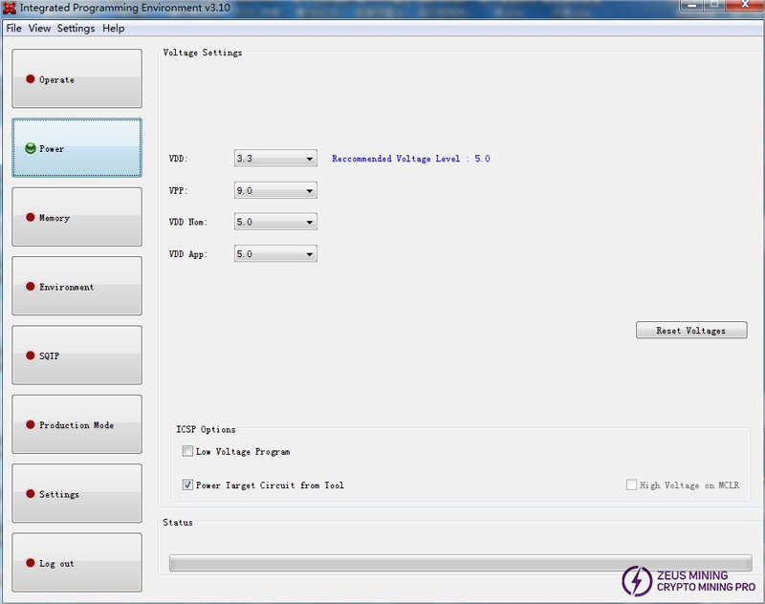765x604 pixels.
Task: Uncheck Power Target Circuit from Tool
Action: [x=187, y=485]
